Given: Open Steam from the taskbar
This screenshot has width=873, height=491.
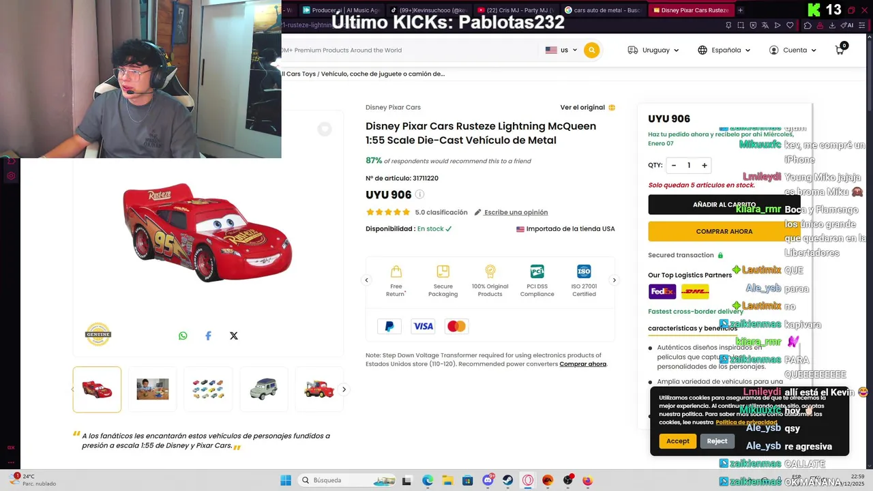Looking at the screenshot, I should tap(508, 480).
